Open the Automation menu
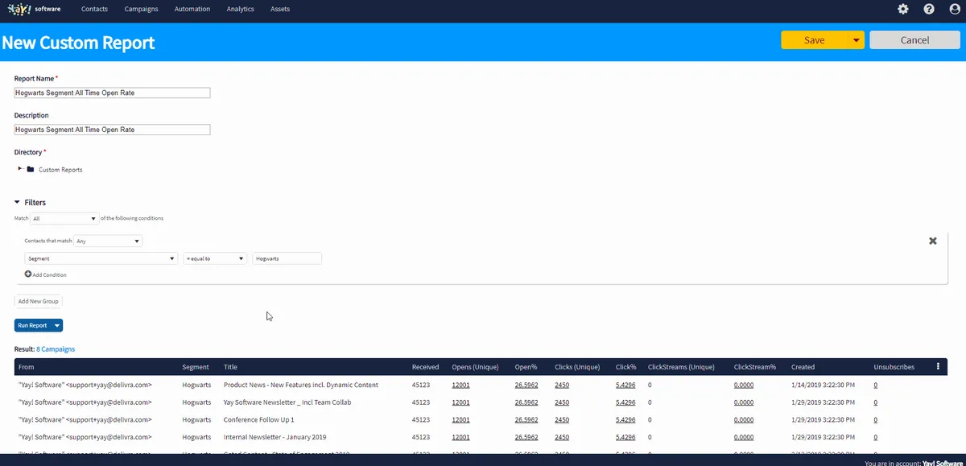 tap(192, 9)
